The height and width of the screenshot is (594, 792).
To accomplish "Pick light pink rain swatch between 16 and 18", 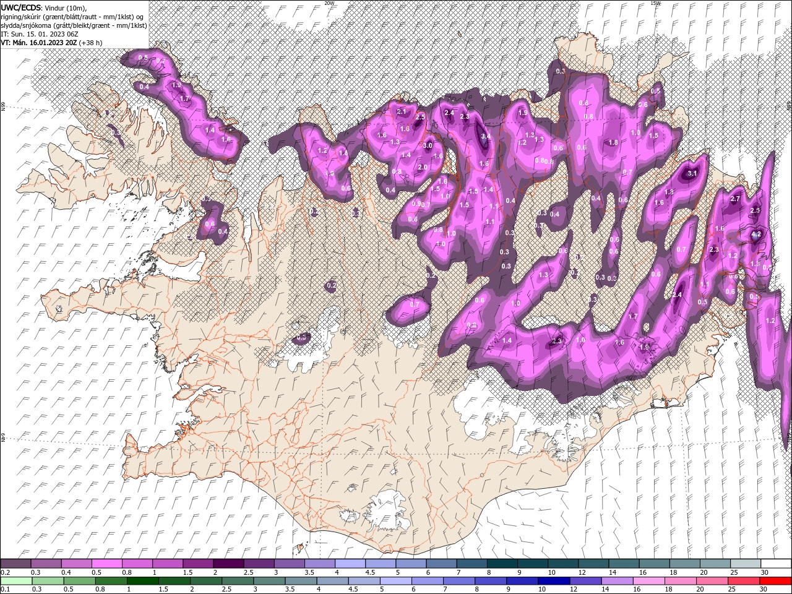I will click(648, 580).
